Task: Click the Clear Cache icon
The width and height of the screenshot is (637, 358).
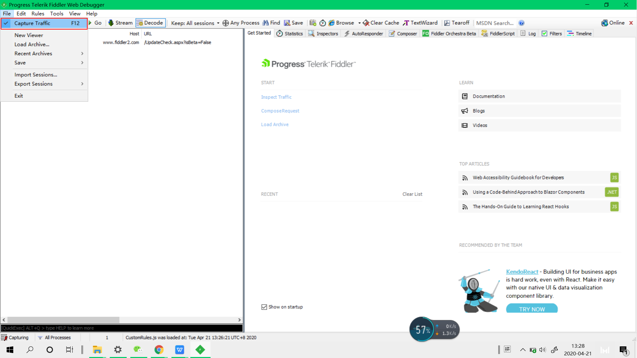Action: tap(366, 23)
